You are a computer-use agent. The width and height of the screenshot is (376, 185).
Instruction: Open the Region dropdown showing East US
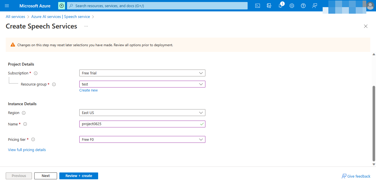(142, 113)
